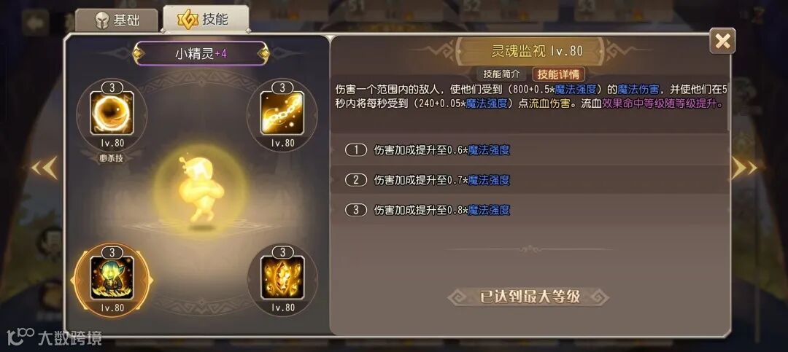Go to next hero with right arrows
The width and height of the screenshot is (788, 352).
coord(743,168)
